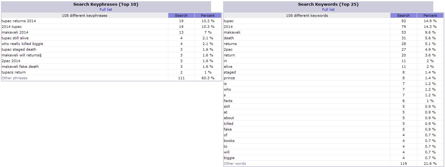
Task: Click the Percent column header in keywords table
Action: click(430, 16)
